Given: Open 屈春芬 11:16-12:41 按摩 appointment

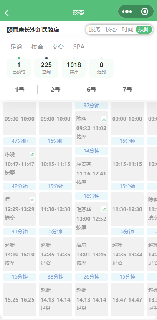Looking at the screenshot, I should [x=91, y=173].
